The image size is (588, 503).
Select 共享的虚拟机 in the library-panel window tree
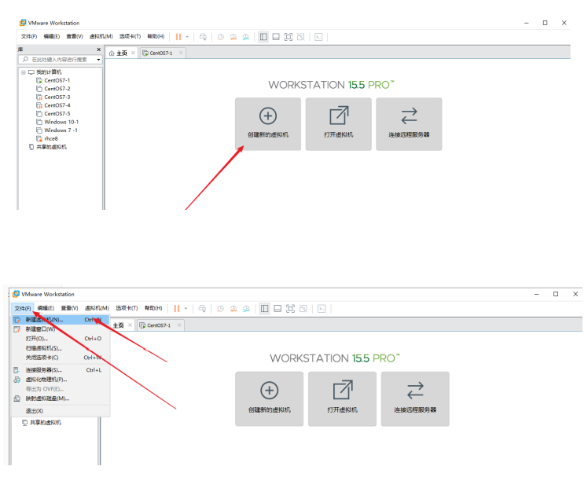tap(48, 147)
